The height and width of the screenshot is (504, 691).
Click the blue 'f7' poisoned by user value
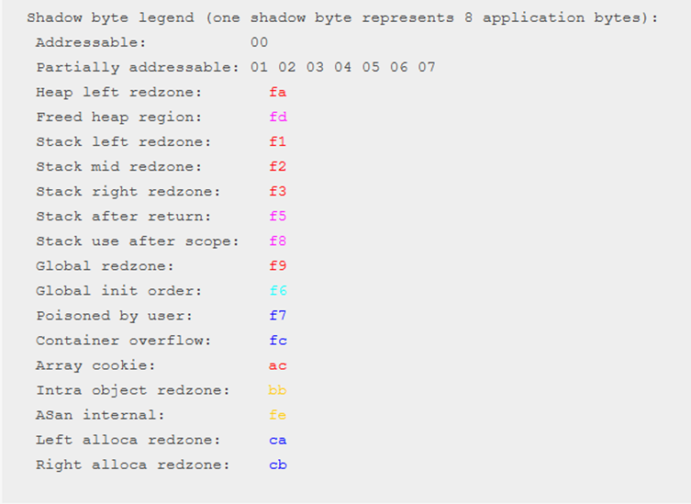[x=278, y=315]
